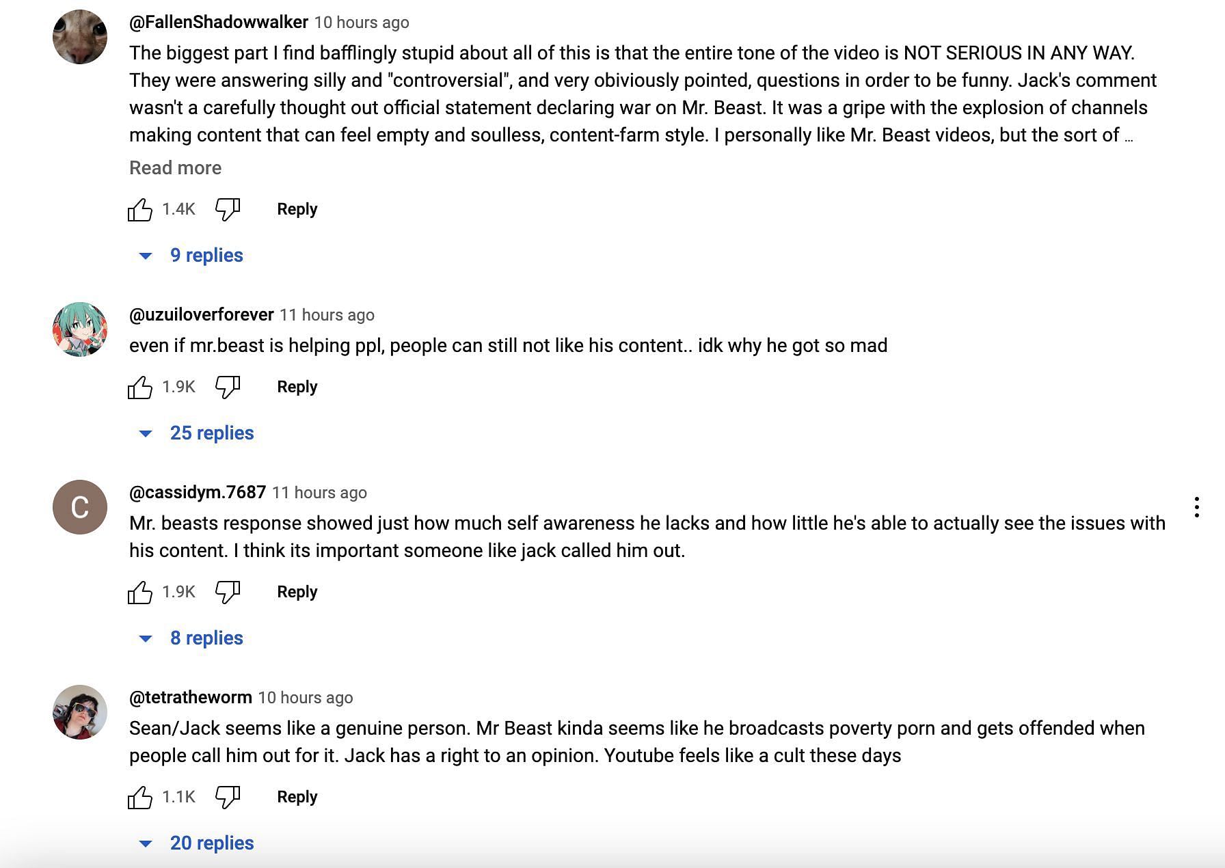Dislike the @FallenShadowwalker comment
The height and width of the screenshot is (868, 1225).
(228, 209)
